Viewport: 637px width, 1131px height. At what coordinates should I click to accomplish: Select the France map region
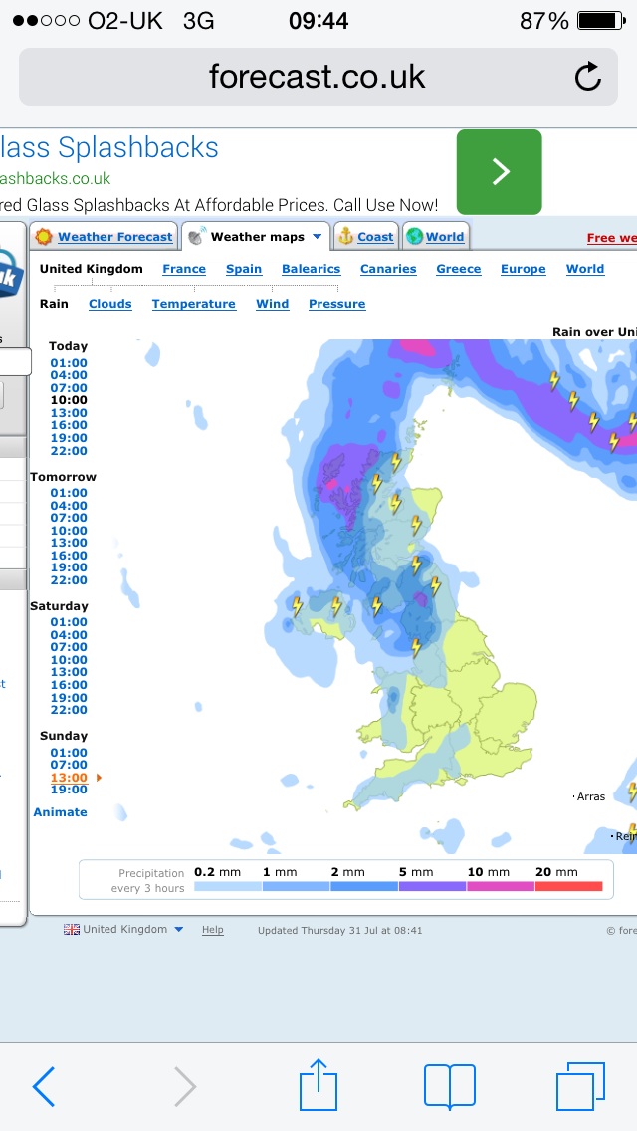[184, 269]
